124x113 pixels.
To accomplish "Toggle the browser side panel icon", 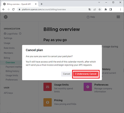I will click(x=111, y=9).
